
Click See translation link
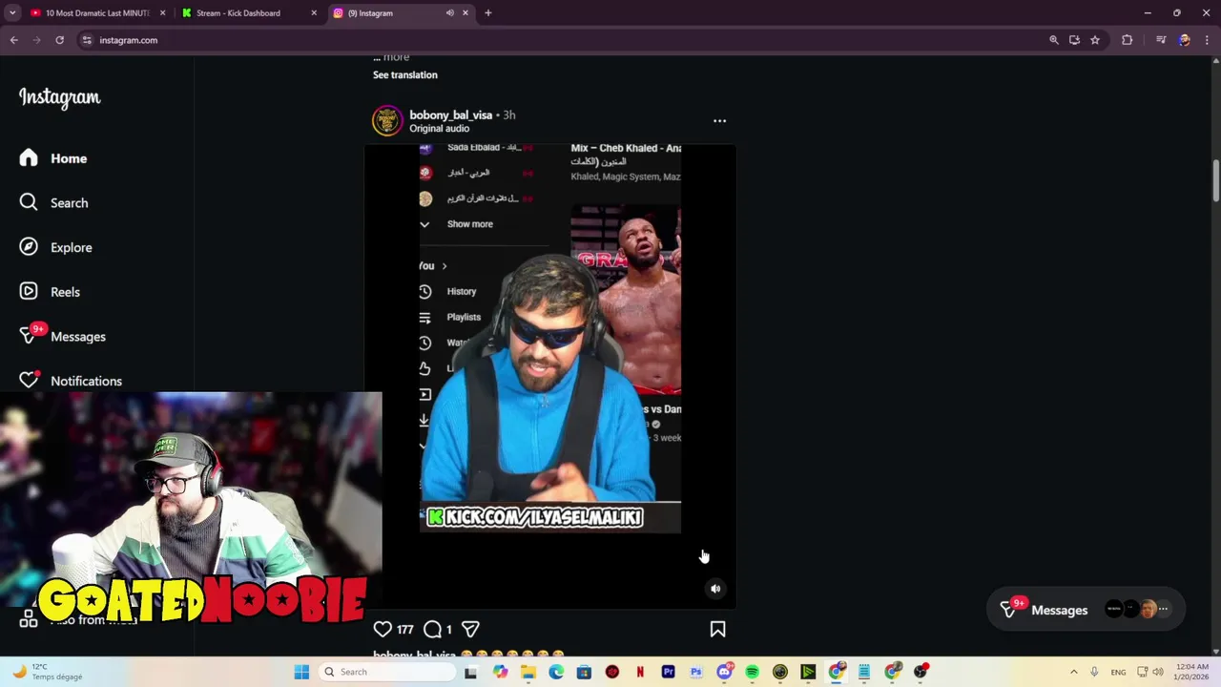pyautogui.click(x=405, y=74)
